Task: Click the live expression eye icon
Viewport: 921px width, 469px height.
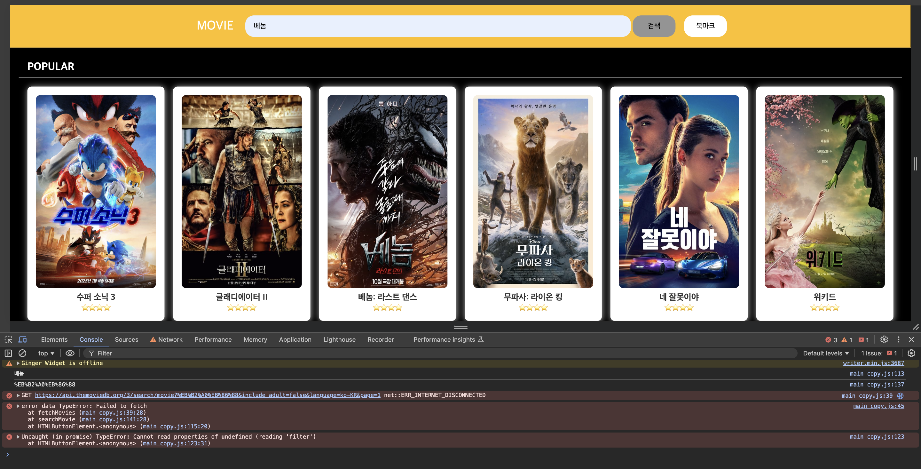Action: click(x=70, y=353)
